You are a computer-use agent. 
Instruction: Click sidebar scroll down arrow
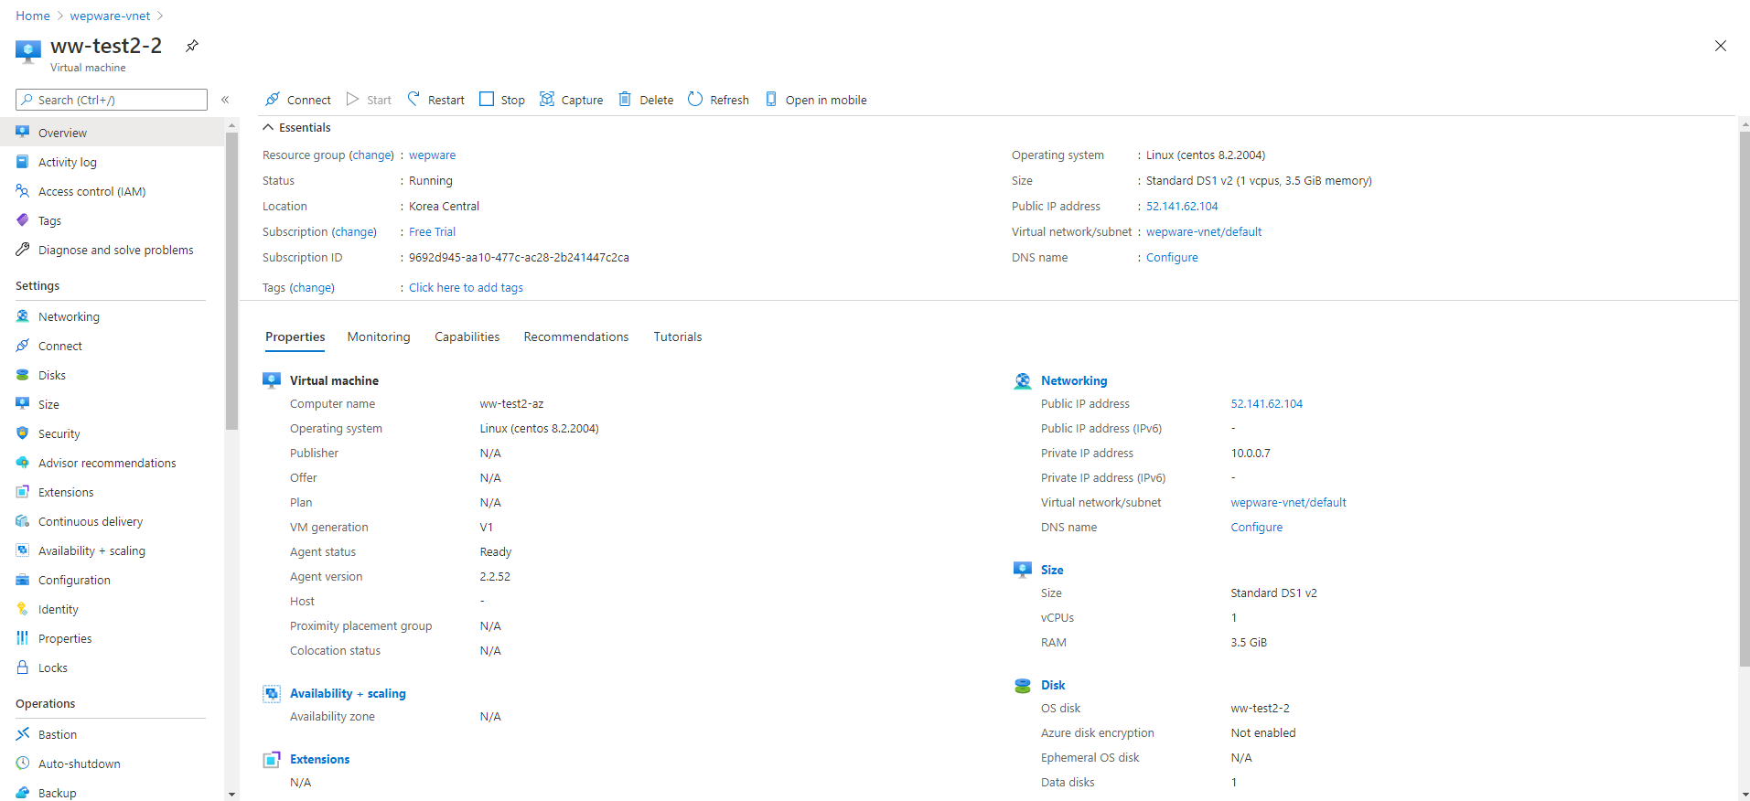(231, 795)
